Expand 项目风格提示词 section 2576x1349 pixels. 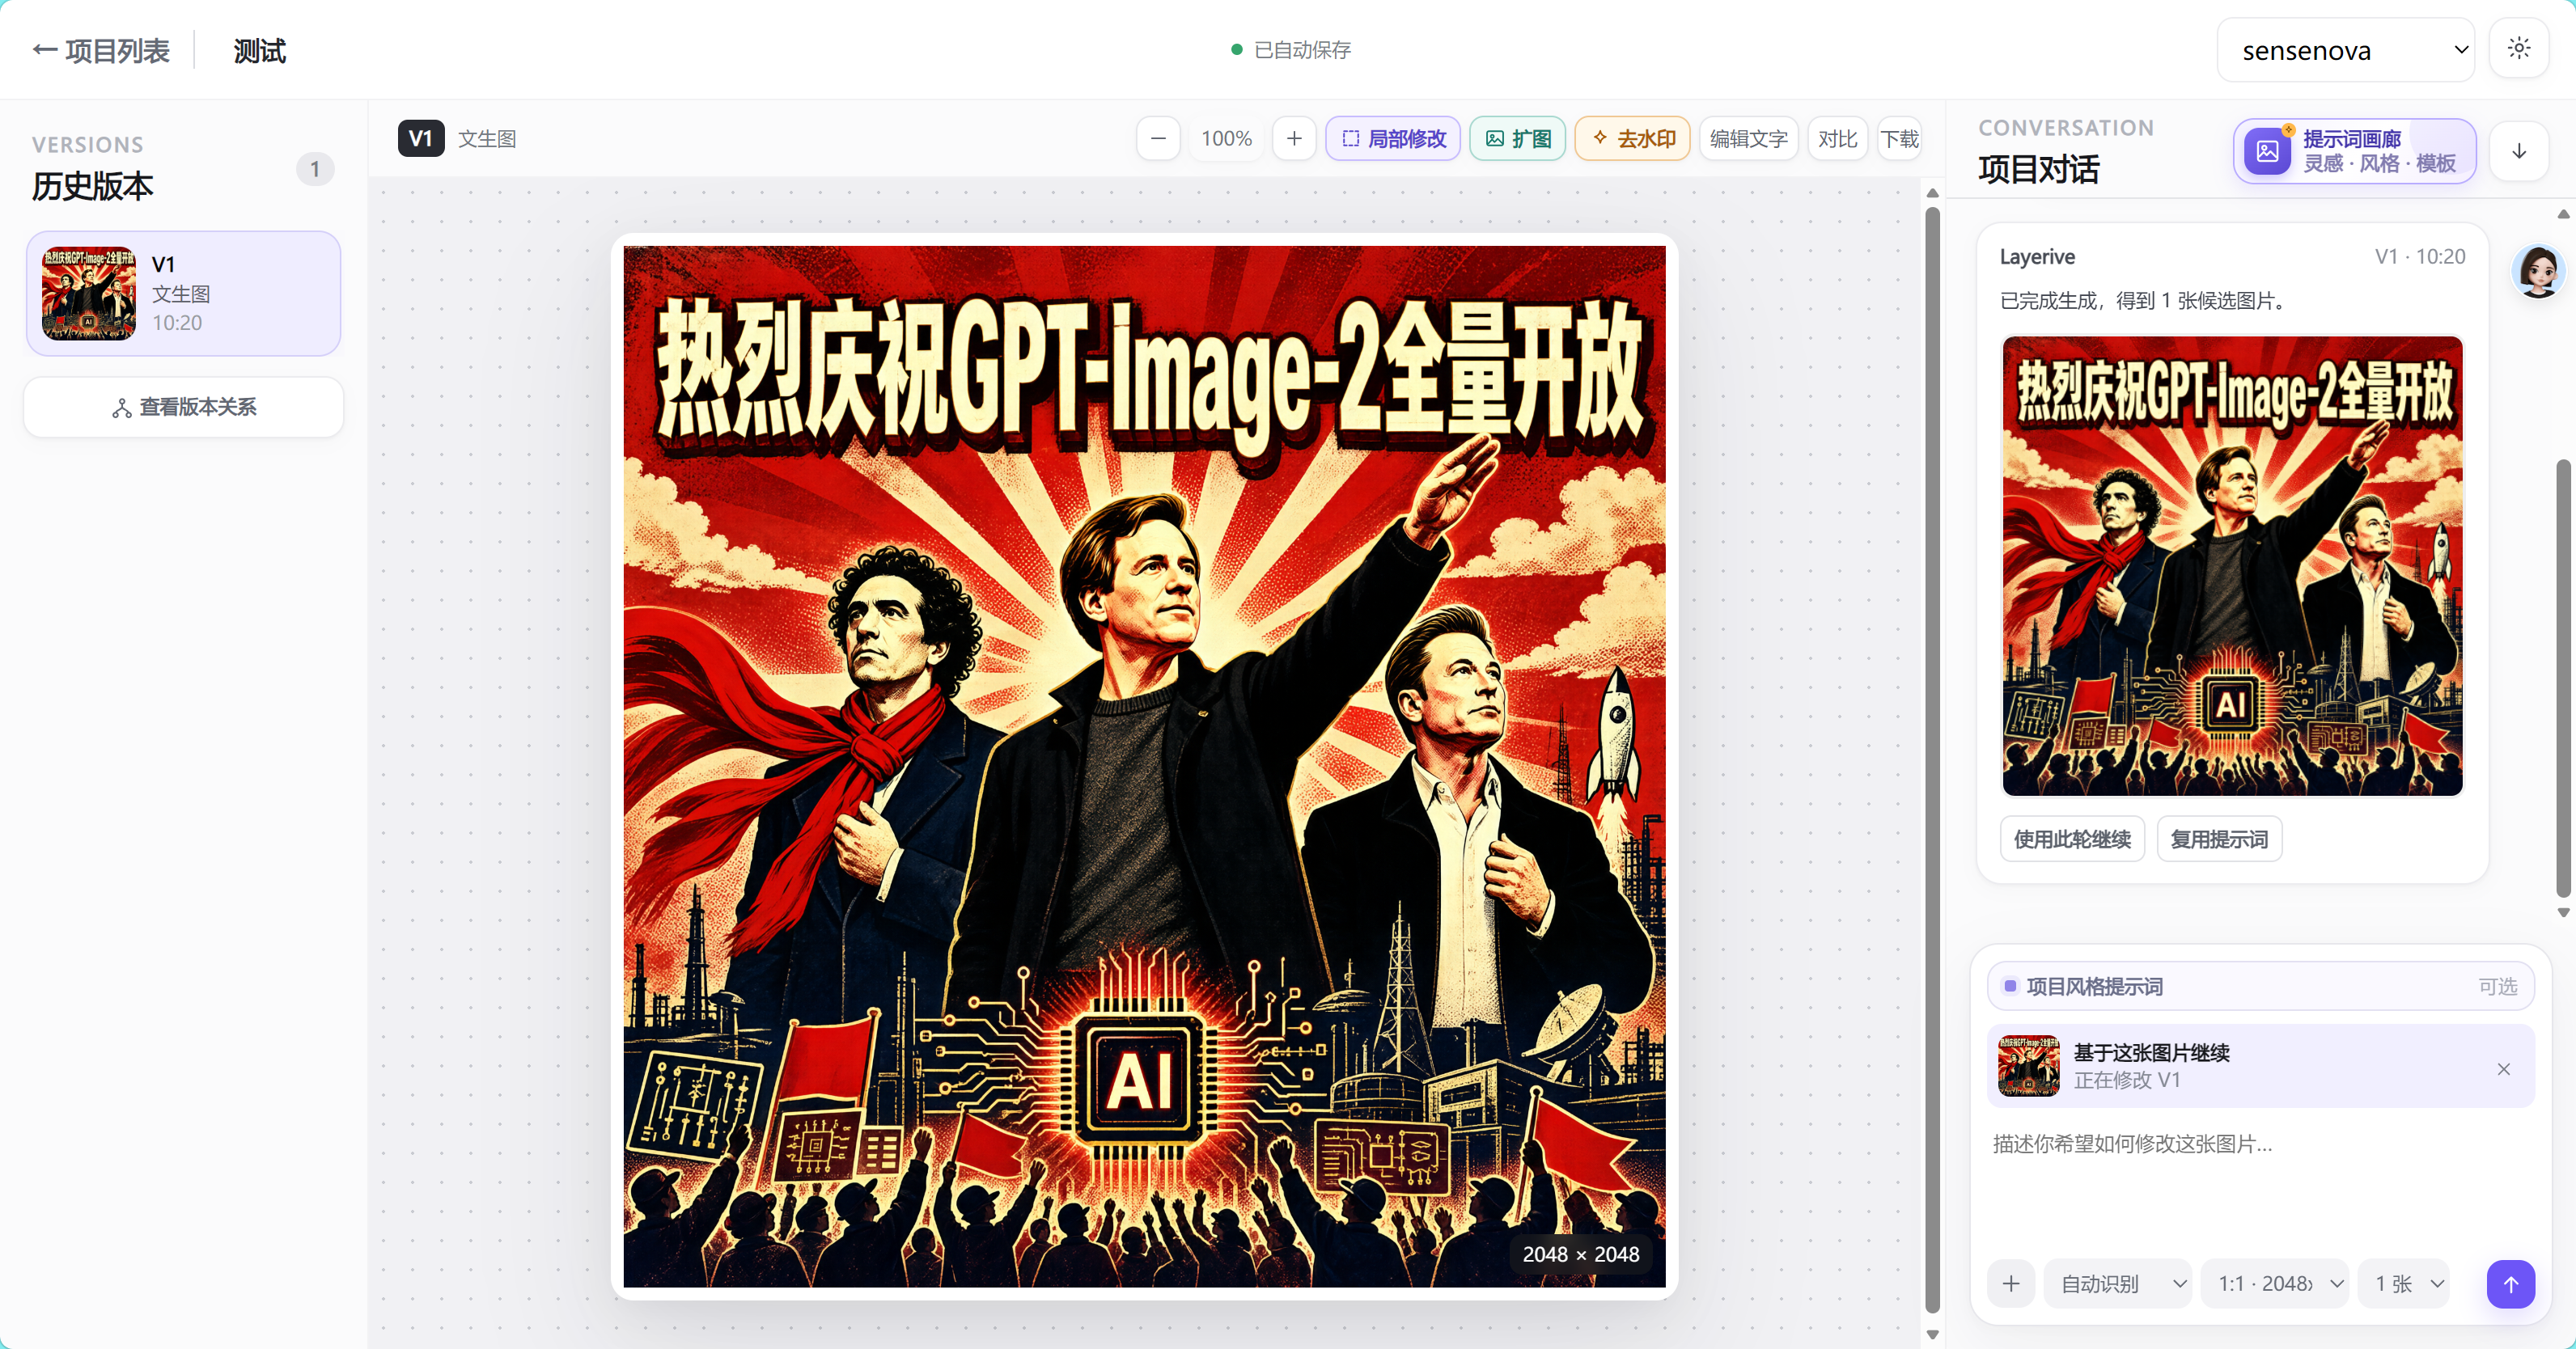click(2261, 986)
